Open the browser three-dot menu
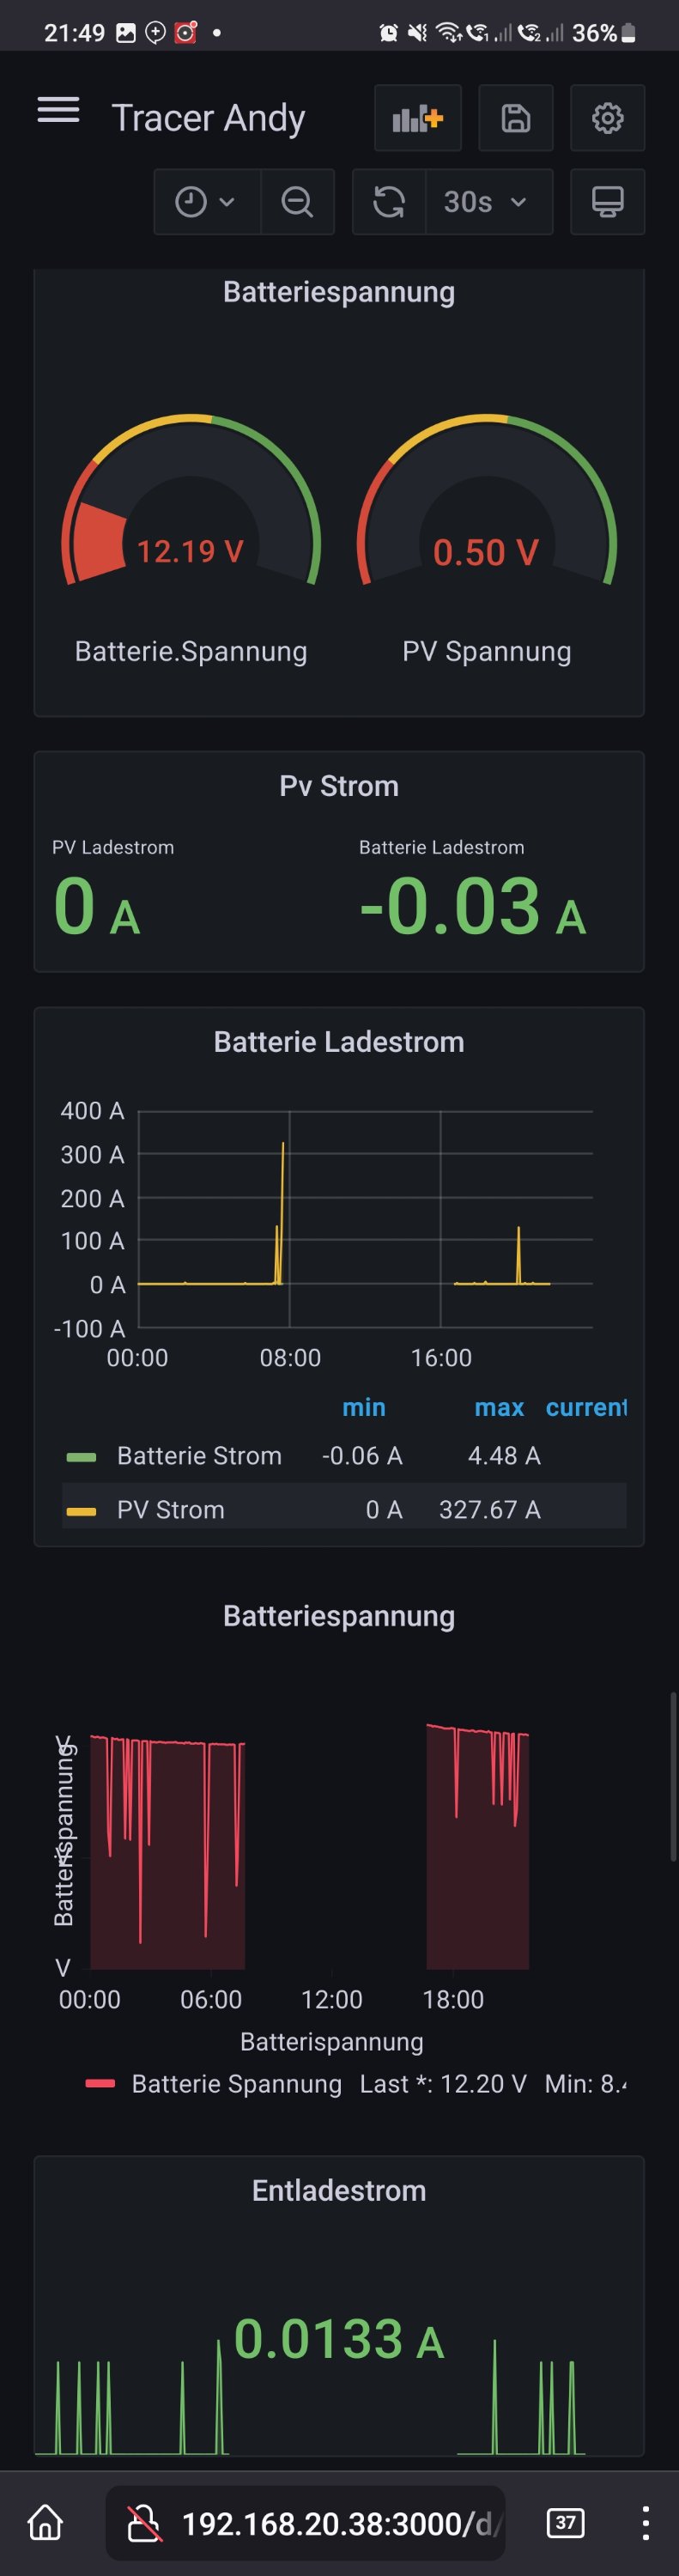The image size is (679, 2576). [x=646, y=2523]
